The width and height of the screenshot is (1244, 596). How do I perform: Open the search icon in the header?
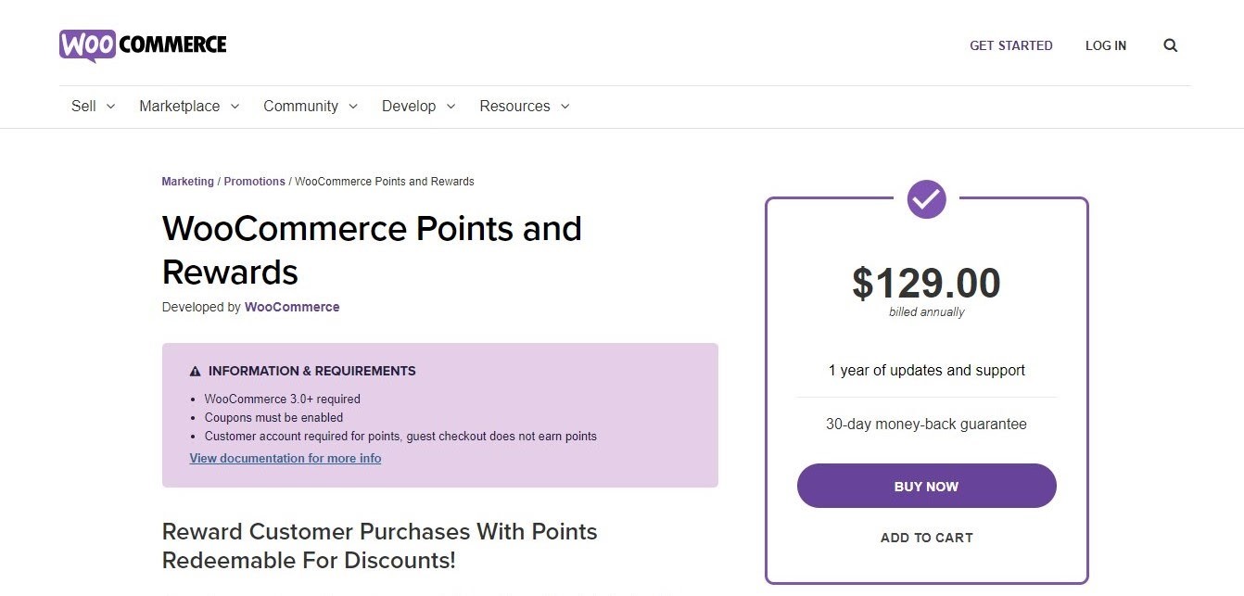tap(1170, 44)
